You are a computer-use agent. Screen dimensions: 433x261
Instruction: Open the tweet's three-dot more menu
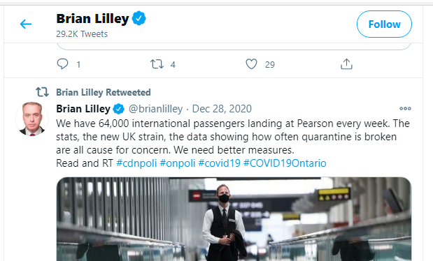pyautogui.click(x=405, y=109)
